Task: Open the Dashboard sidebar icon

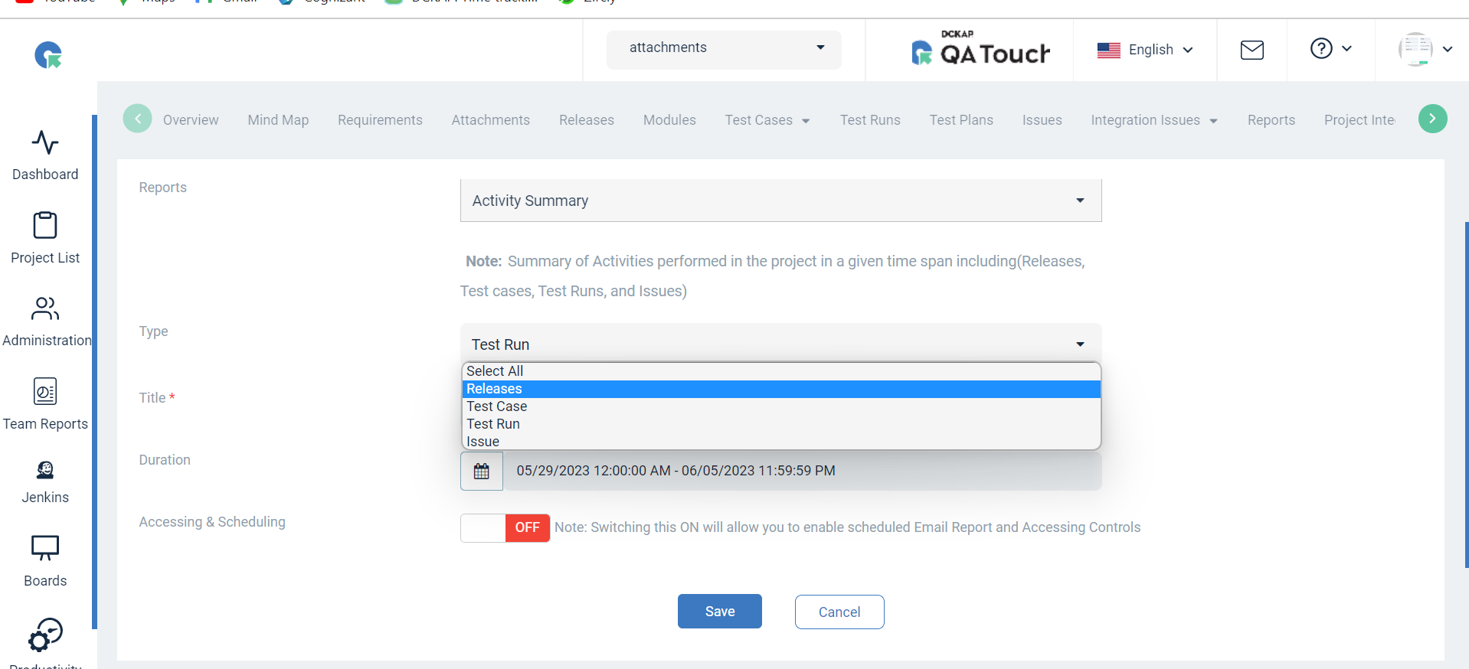Action: [x=45, y=142]
